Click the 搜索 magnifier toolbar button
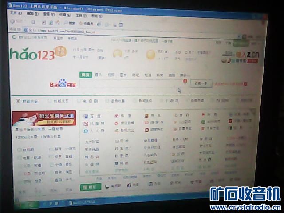Screen dimensions: 284x213 (x=69, y=23)
